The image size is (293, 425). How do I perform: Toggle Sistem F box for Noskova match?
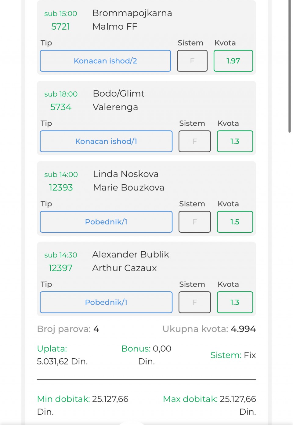pos(195,222)
